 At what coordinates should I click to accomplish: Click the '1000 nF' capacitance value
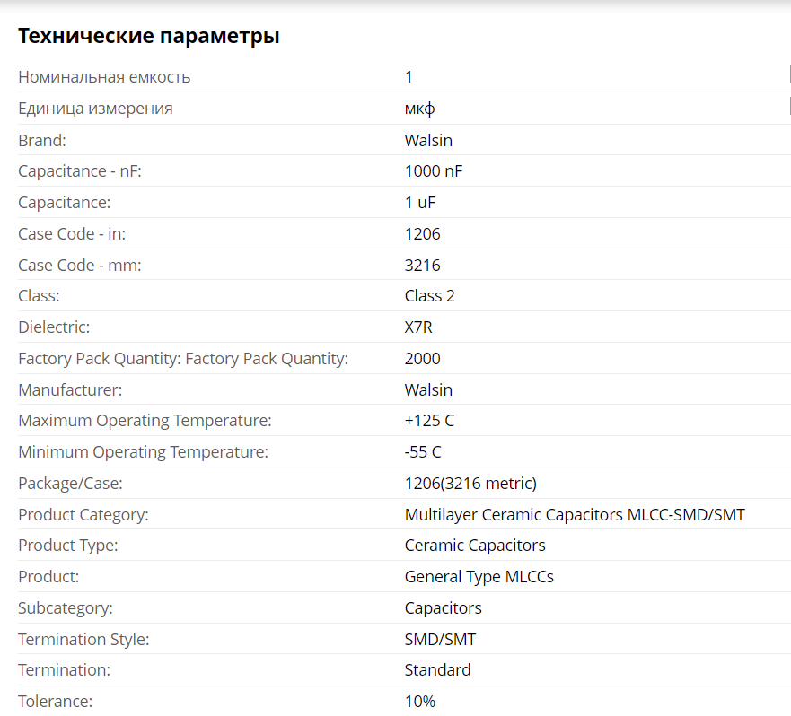tap(434, 171)
